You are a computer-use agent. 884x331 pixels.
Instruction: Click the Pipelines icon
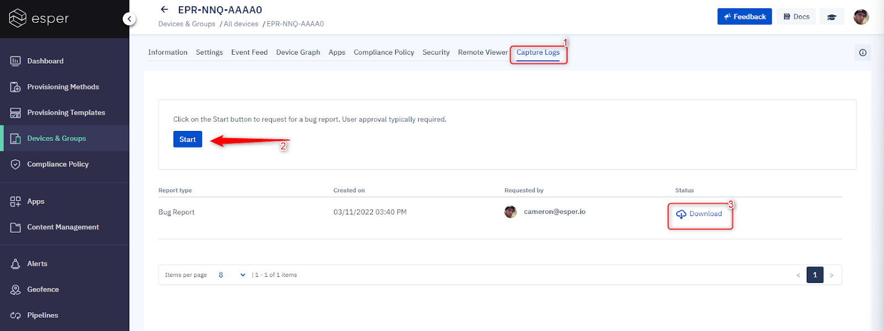(15, 316)
